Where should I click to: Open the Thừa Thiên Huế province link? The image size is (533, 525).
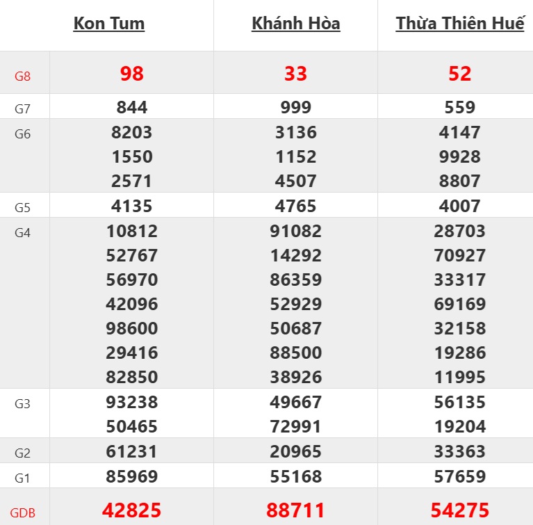click(460, 23)
